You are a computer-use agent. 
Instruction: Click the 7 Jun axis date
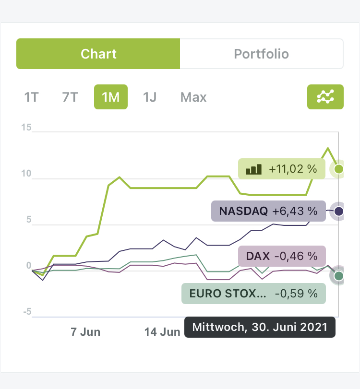pos(85,331)
